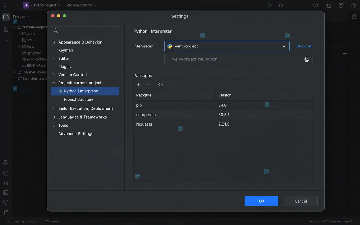Open the Version control dropdown
The height and width of the screenshot is (225, 360).
pyautogui.click(x=81, y=5)
